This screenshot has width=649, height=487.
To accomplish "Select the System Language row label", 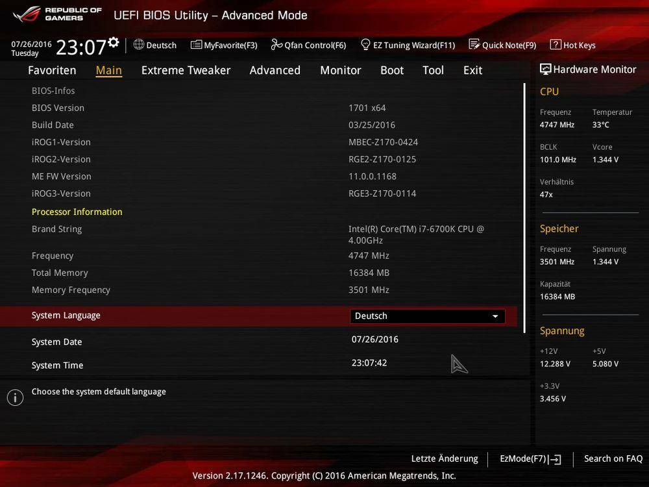I will (x=66, y=316).
